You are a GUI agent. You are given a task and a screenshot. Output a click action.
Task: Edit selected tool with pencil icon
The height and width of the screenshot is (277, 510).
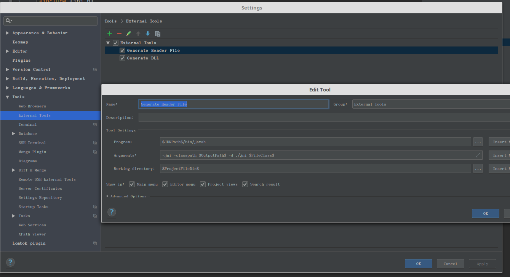[129, 34]
